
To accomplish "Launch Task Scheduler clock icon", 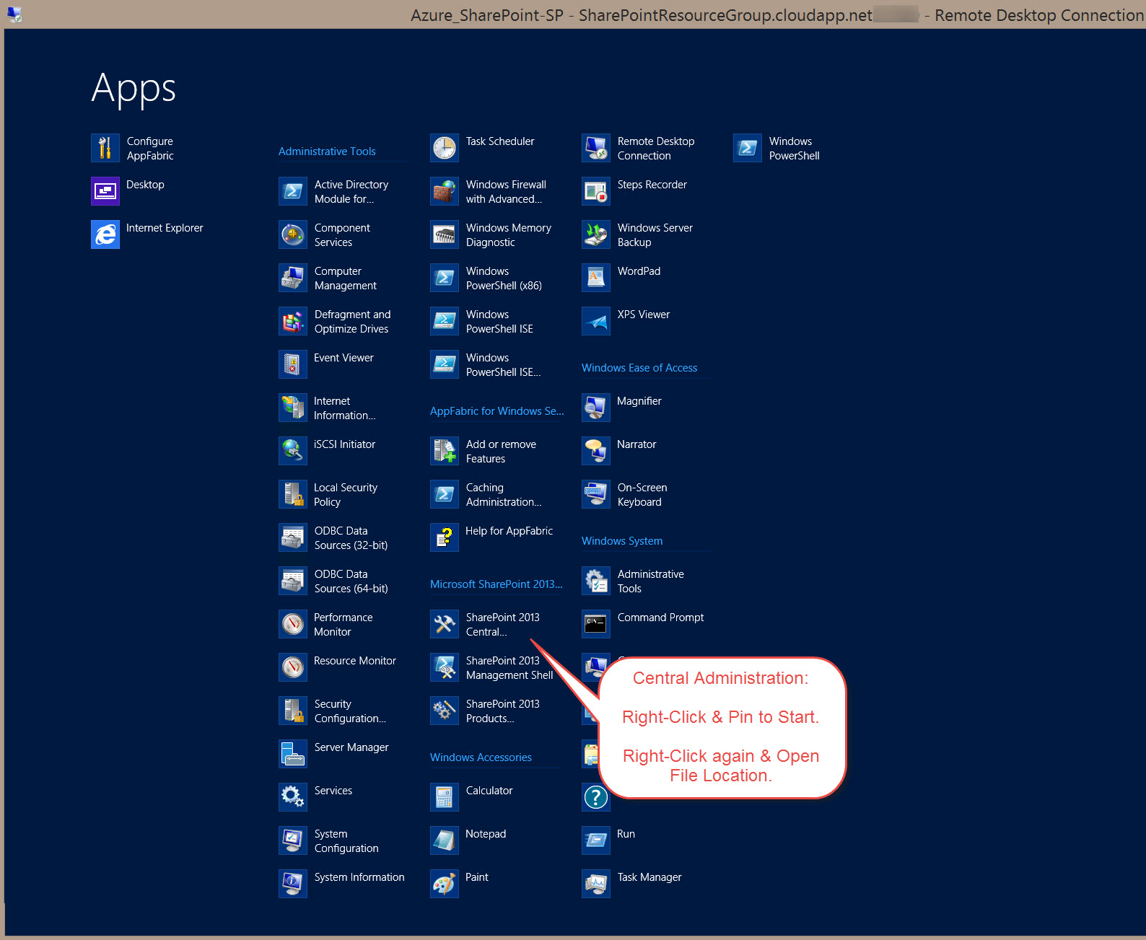I will (x=445, y=148).
